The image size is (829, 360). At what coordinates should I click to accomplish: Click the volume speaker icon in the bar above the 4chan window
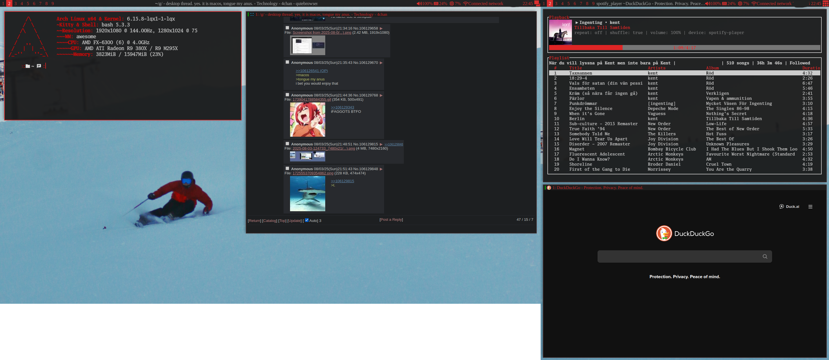pos(419,4)
